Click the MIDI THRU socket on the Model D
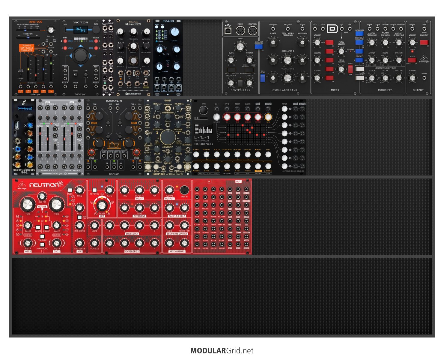This screenshot has height=357, width=444. pos(253,31)
